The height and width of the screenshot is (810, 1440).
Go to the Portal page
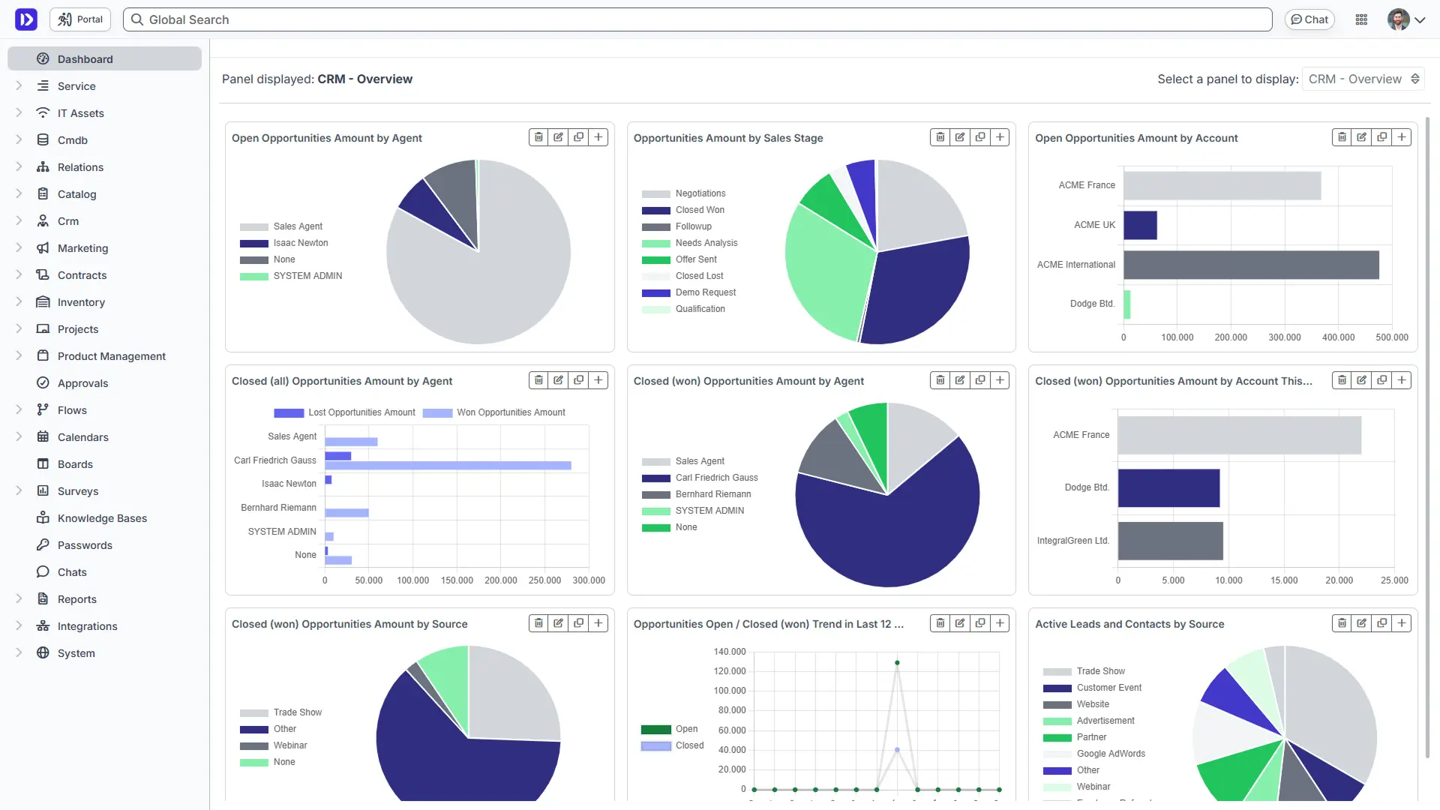(x=79, y=19)
